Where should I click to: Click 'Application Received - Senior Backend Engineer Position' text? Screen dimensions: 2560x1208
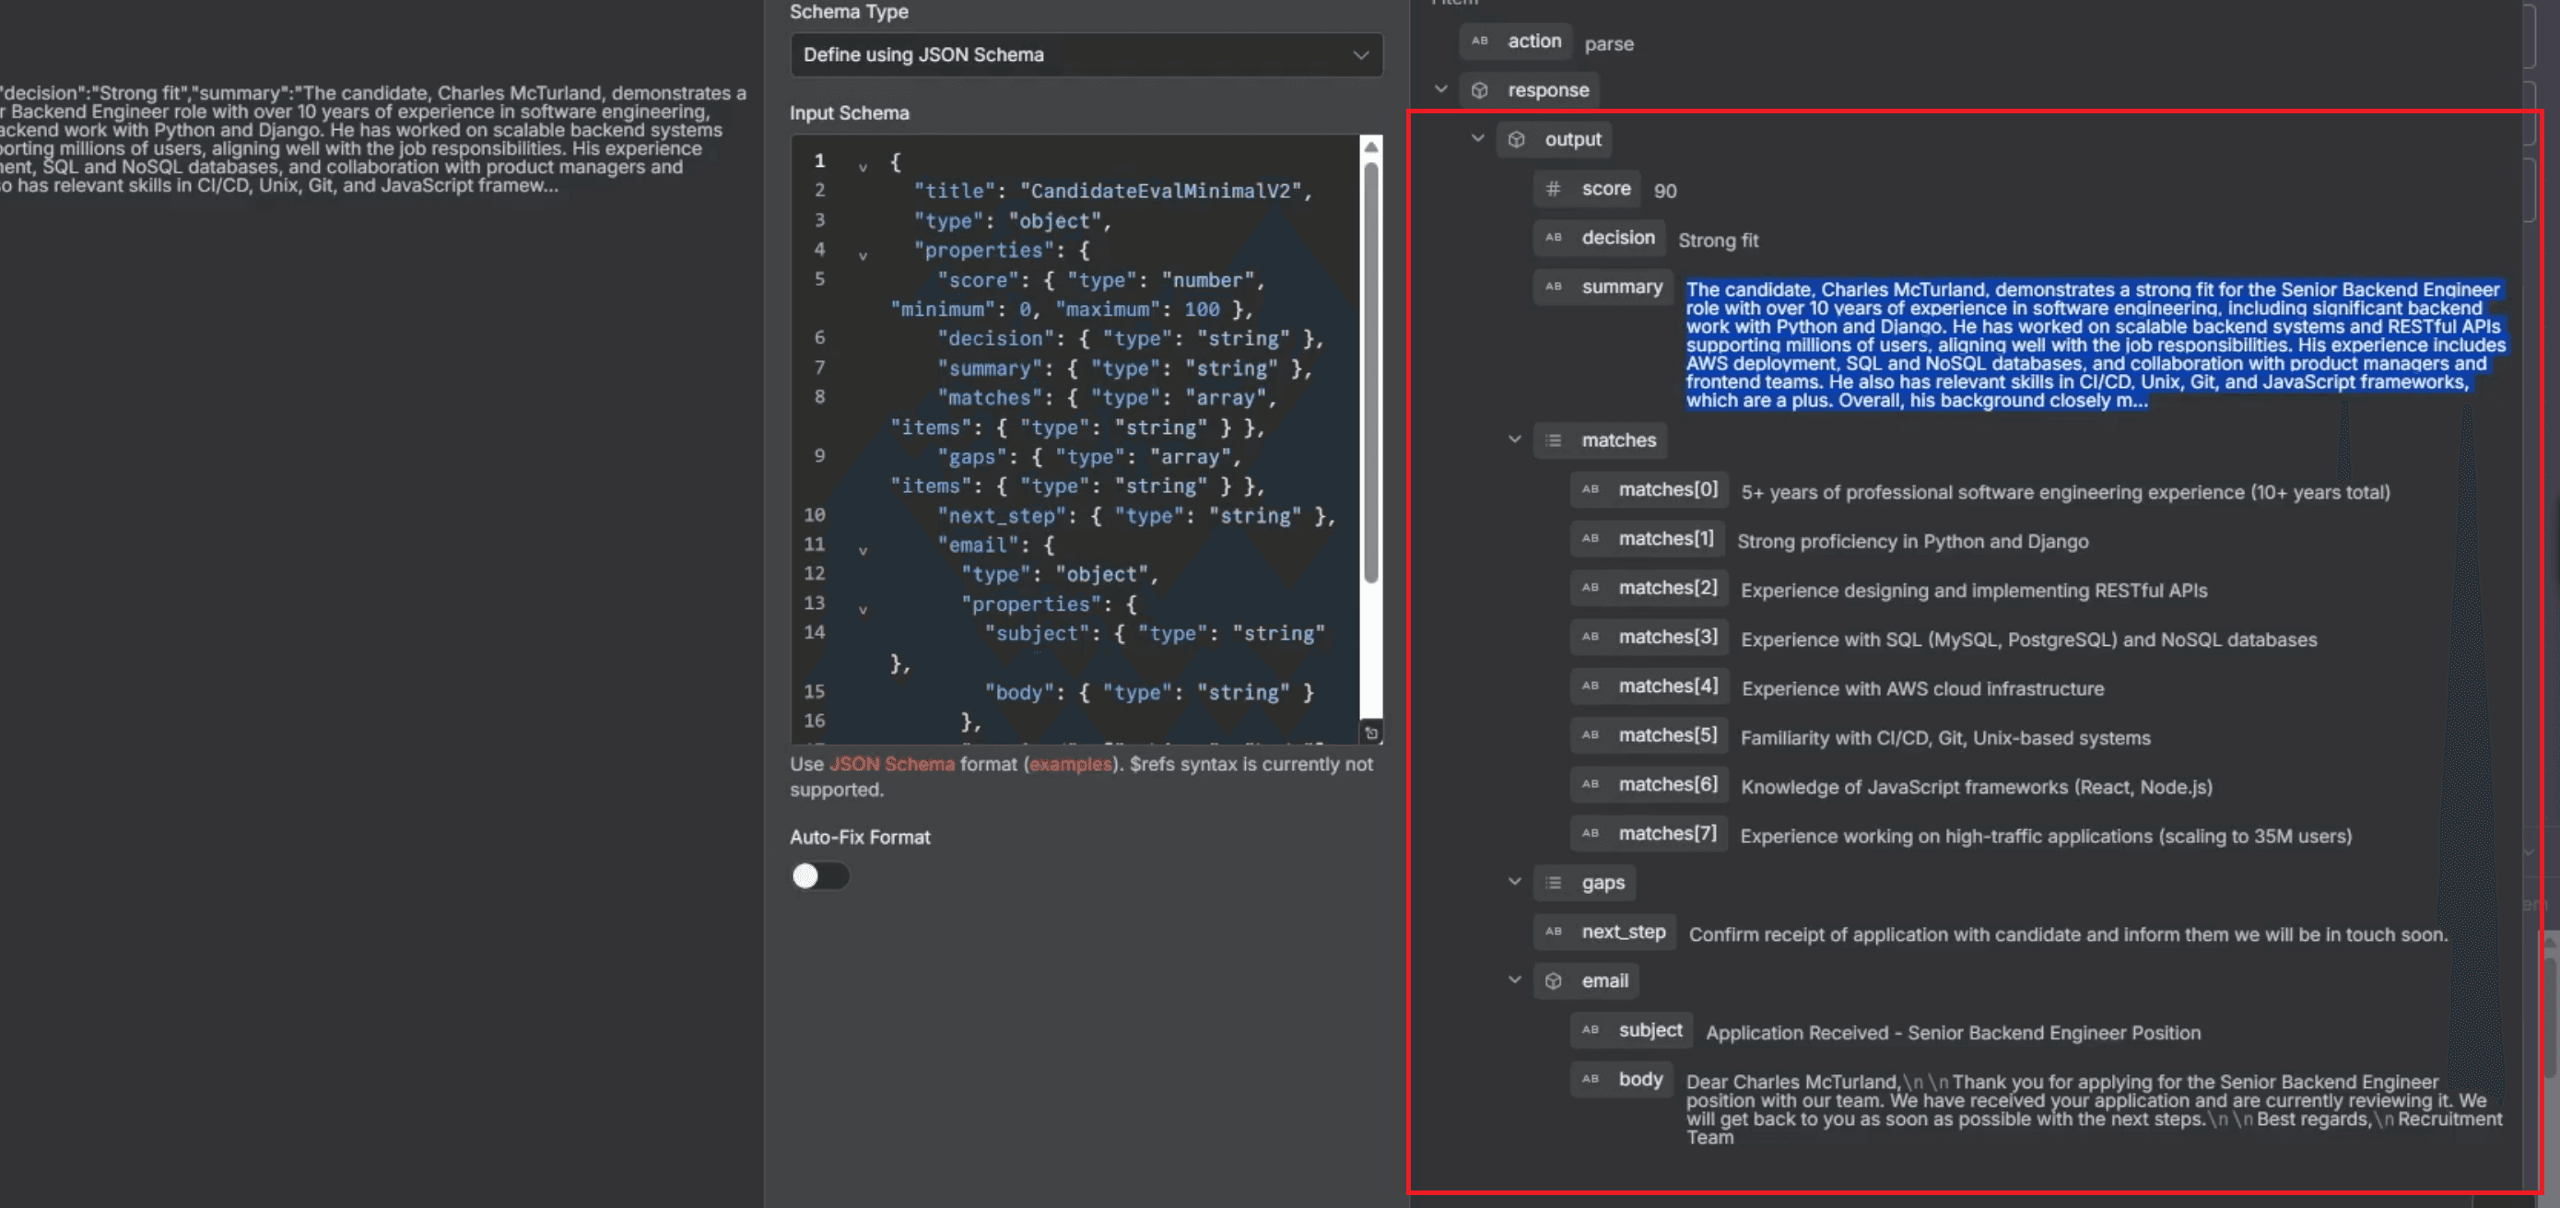pos(1953,1032)
